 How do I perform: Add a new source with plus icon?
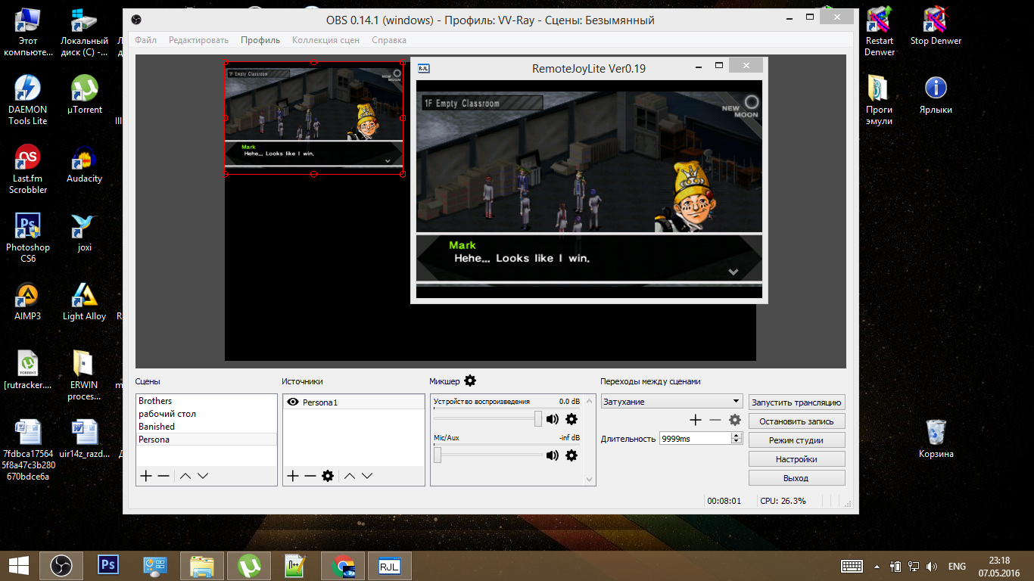pos(293,476)
